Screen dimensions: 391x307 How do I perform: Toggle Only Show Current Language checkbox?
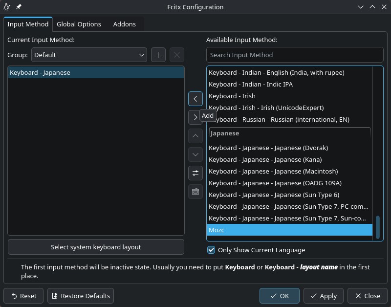pos(211,250)
